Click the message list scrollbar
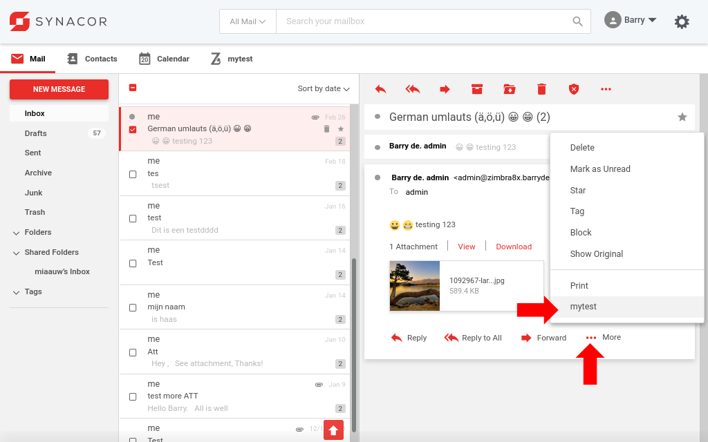 pos(354,345)
